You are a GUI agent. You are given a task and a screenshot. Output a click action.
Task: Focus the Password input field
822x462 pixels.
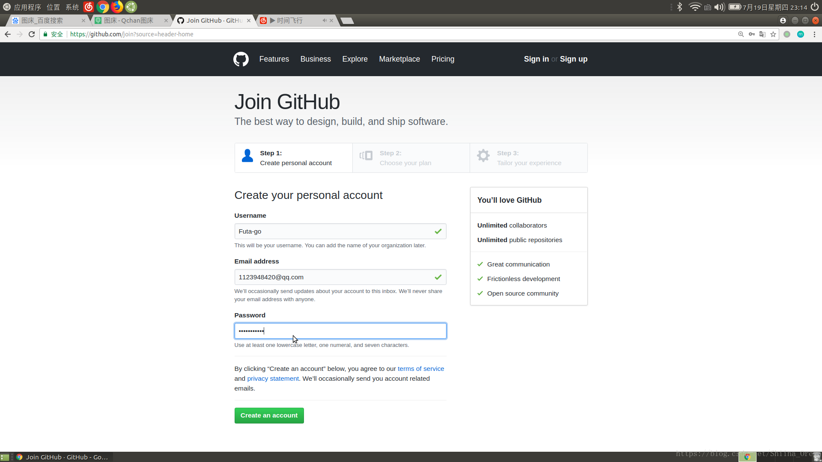pos(340,331)
